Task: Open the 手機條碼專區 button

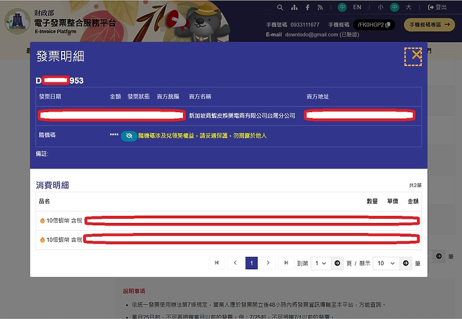Action: 429,25
